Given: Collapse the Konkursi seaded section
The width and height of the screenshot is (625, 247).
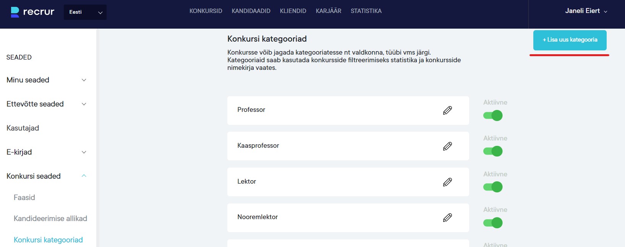Looking at the screenshot, I should [x=84, y=176].
